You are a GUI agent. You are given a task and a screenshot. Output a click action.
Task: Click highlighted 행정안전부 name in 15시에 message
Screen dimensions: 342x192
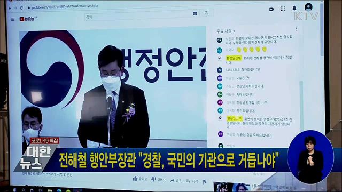(234, 58)
